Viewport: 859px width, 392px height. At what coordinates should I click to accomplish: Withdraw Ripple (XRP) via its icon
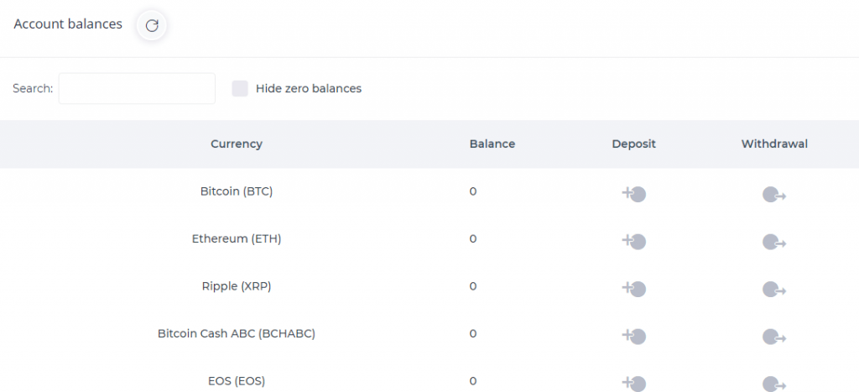click(x=774, y=290)
